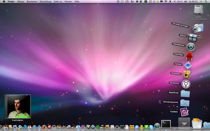Launch iTunes from the Dock
Viewport: 210px width, 131px height.
[x=78, y=127]
